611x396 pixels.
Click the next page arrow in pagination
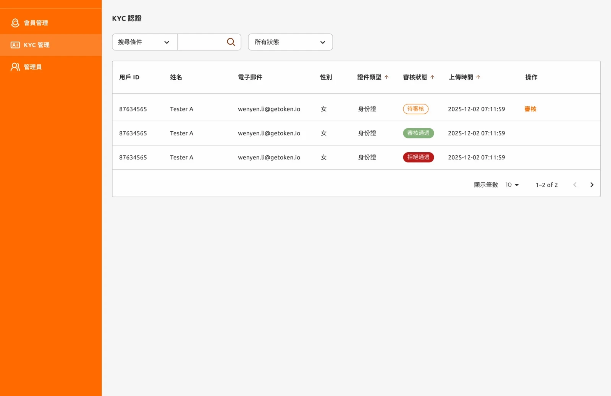tap(592, 185)
